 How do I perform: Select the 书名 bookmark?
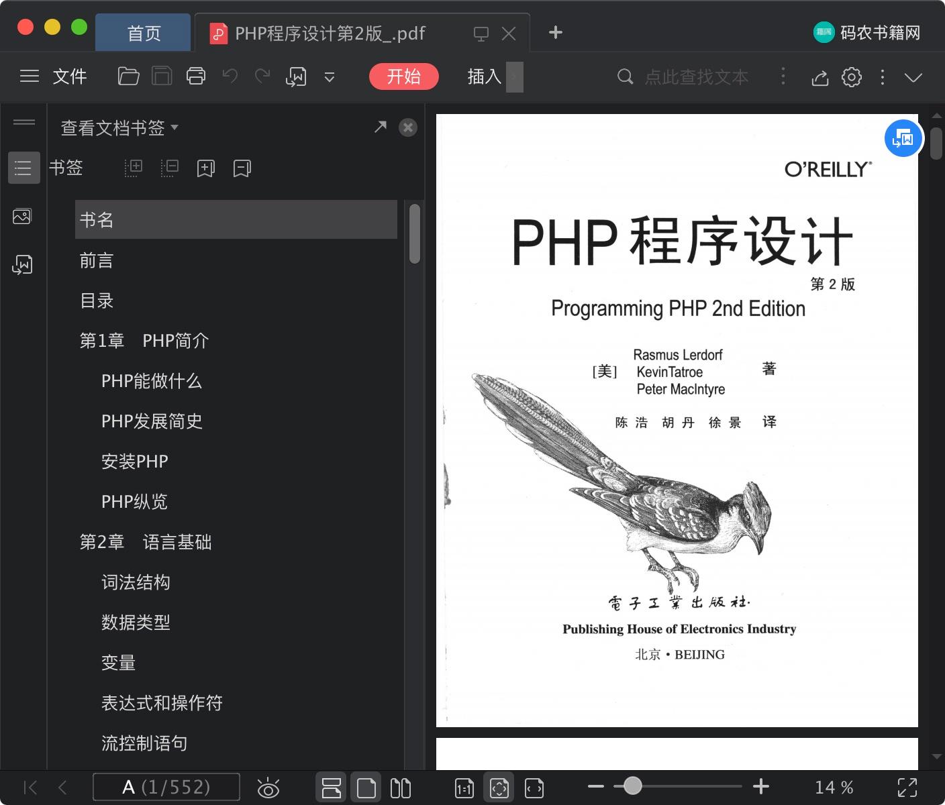point(236,219)
